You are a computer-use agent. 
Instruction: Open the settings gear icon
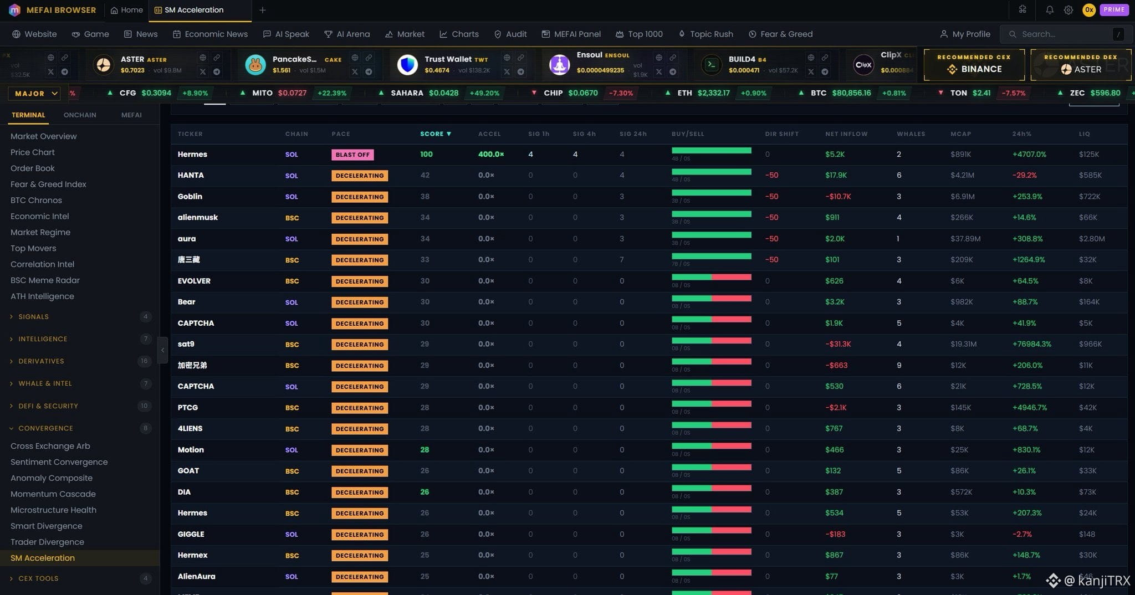tap(1068, 10)
